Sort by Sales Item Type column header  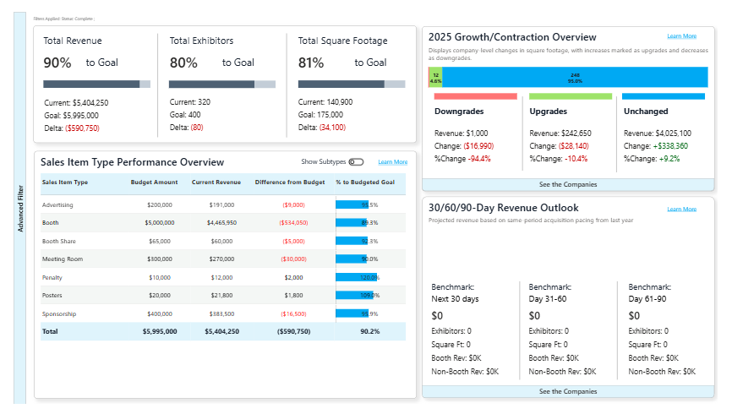pyautogui.click(x=65, y=182)
